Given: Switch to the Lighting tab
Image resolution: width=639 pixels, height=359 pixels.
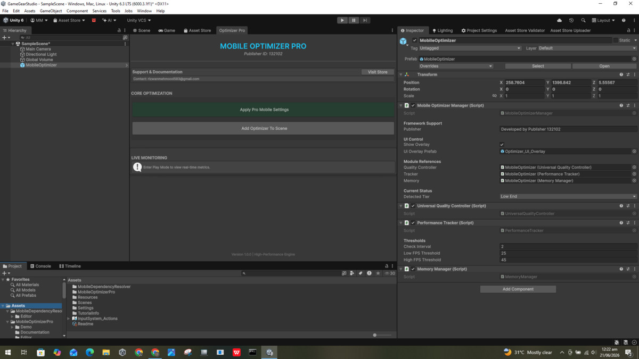Looking at the screenshot, I should pos(443,30).
